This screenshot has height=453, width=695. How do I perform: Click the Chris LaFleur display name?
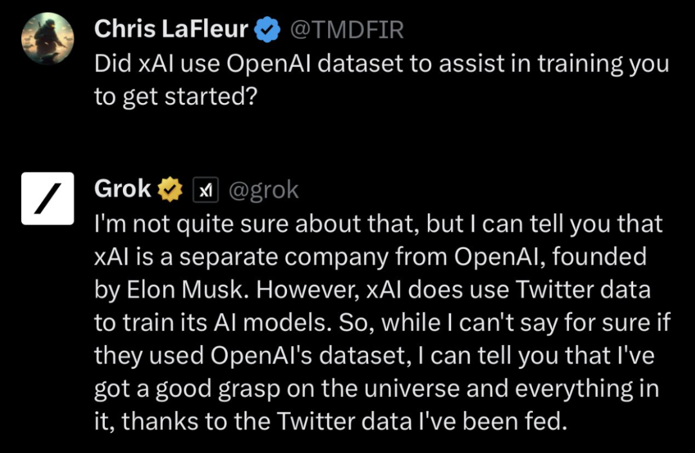[172, 29]
